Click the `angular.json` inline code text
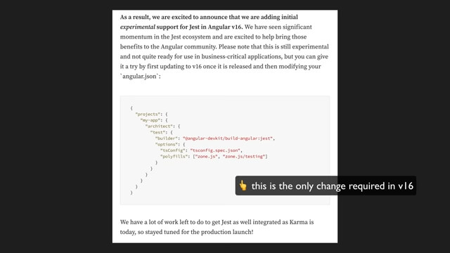450x253 pixels. (x=139, y=77)
